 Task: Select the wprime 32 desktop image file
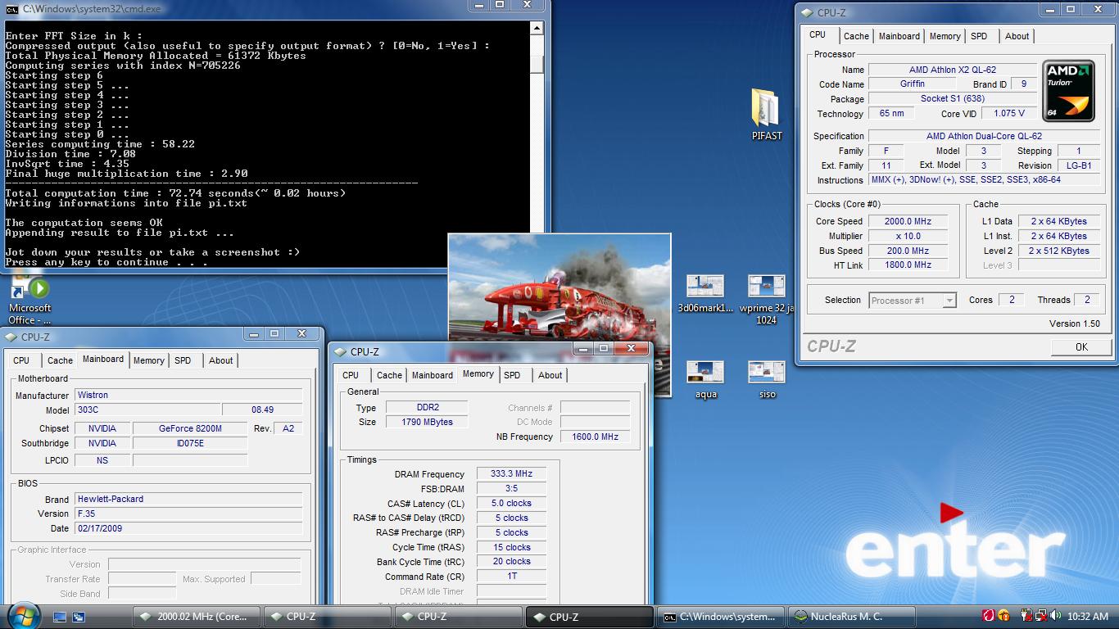click(767, 300)
